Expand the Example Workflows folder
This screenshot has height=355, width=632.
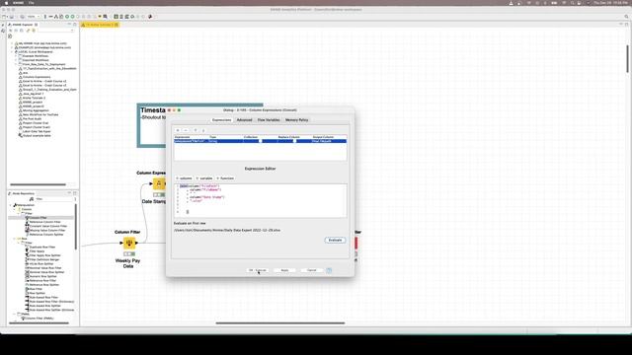[16, 56]
